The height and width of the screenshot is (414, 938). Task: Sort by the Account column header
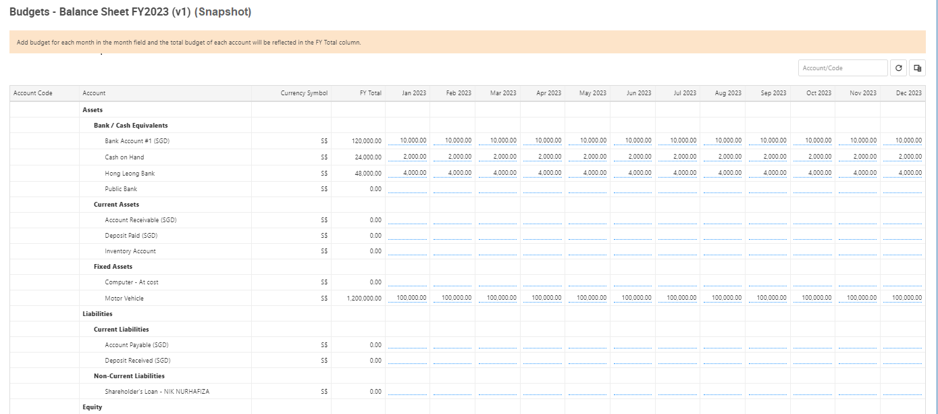[94, 93]
